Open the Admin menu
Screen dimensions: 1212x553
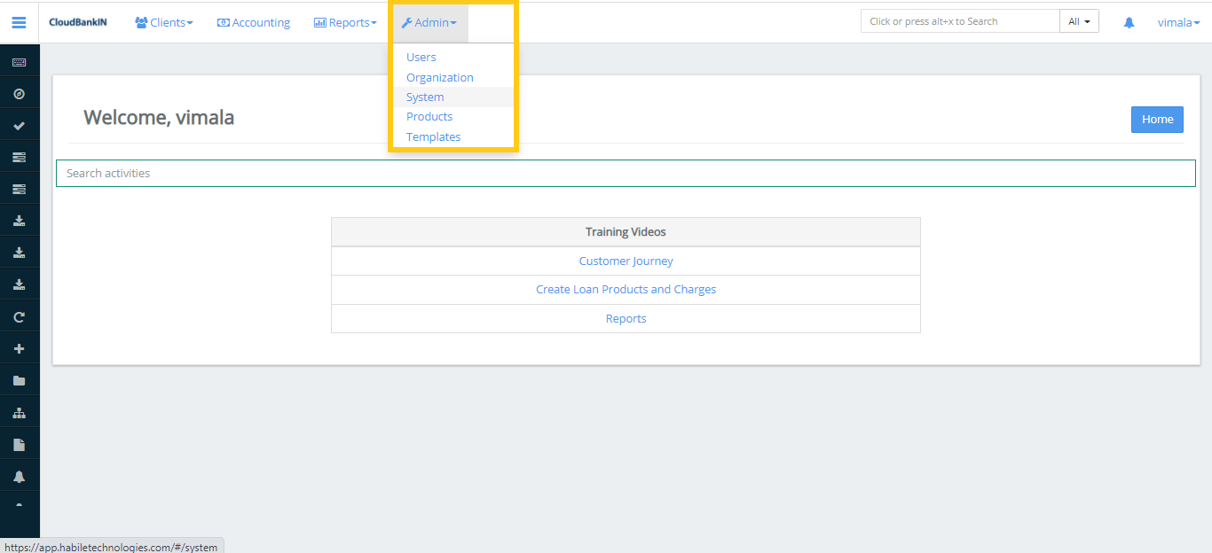click(429, 22)
